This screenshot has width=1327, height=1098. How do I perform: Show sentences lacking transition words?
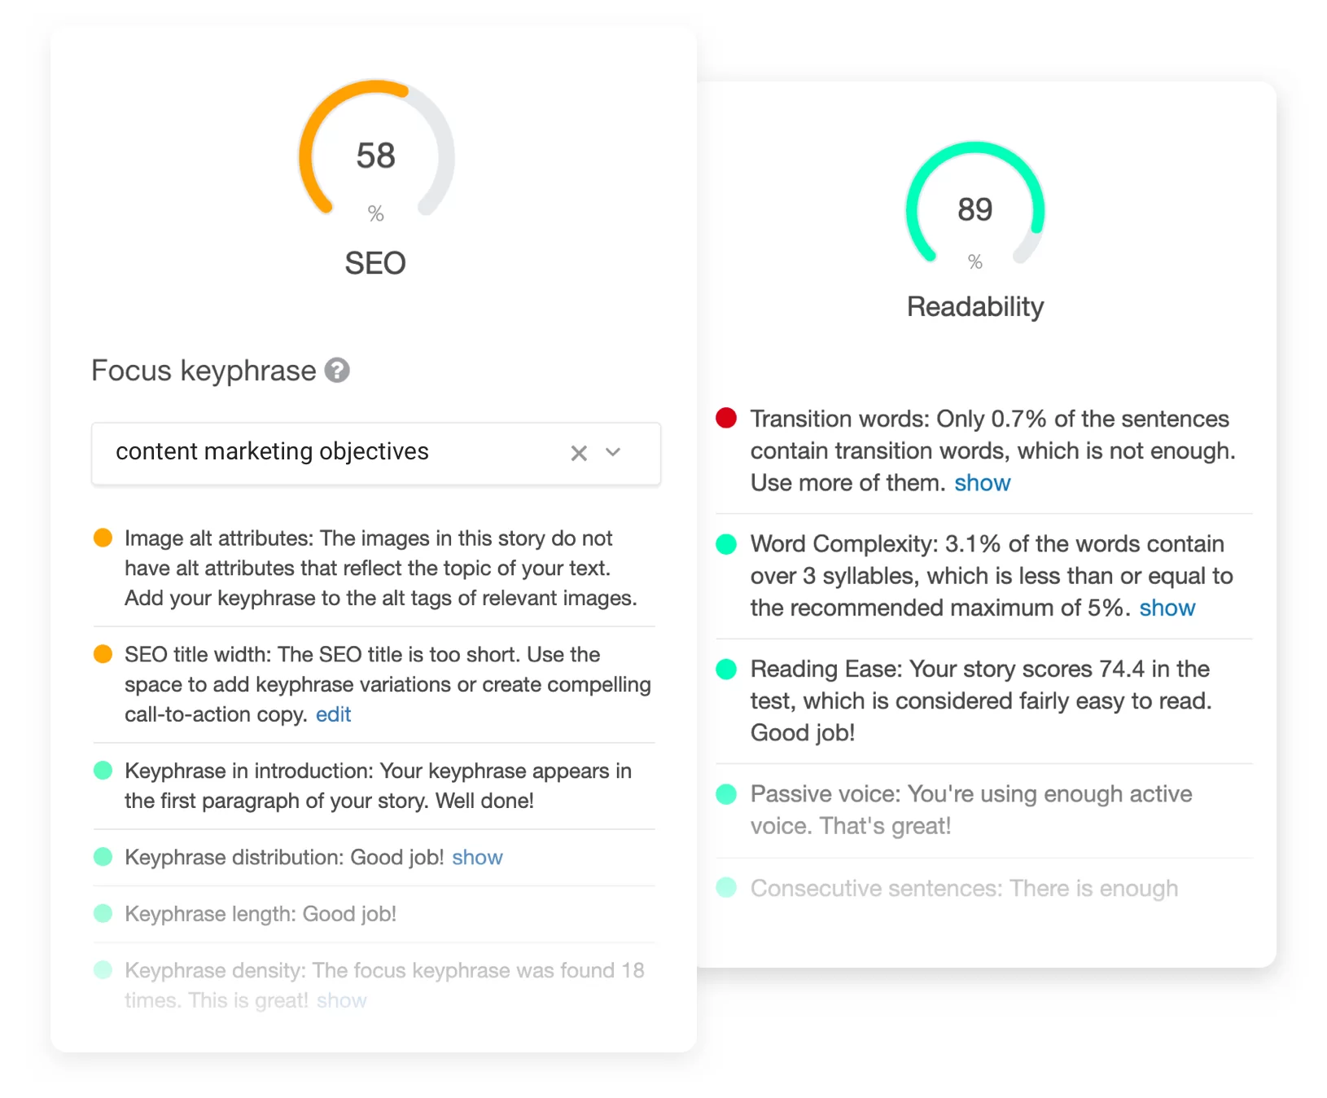(x=982, y=483)
